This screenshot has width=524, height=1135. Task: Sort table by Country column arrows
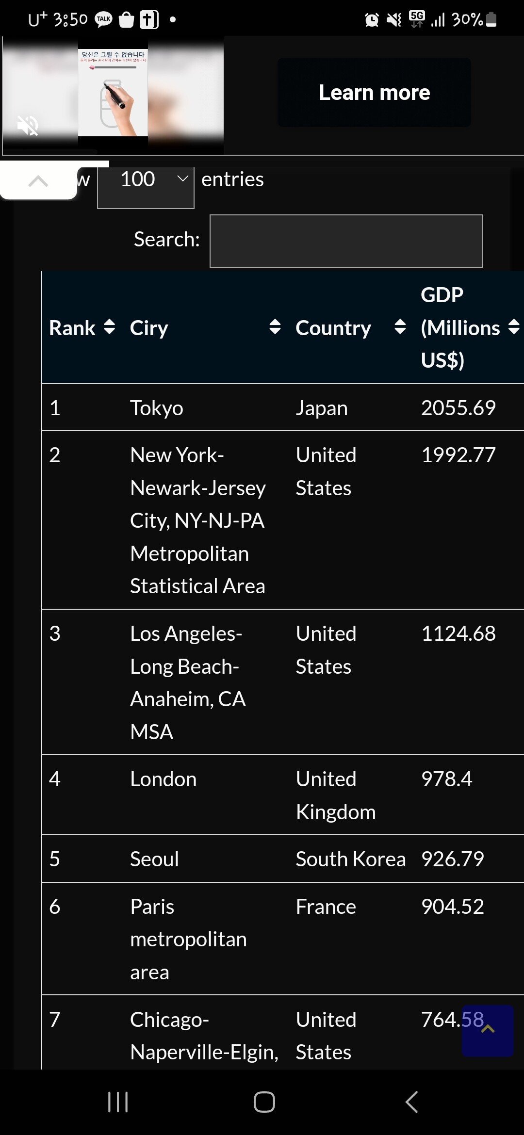(400, 327)
